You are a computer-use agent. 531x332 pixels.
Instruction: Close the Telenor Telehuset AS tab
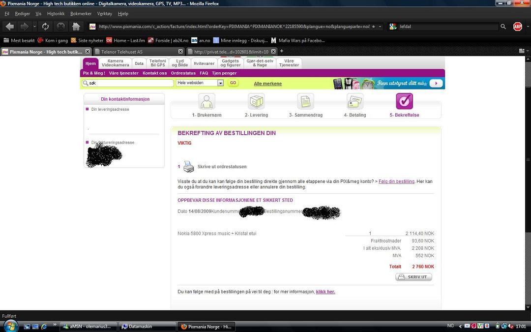[x=180, y=52]
